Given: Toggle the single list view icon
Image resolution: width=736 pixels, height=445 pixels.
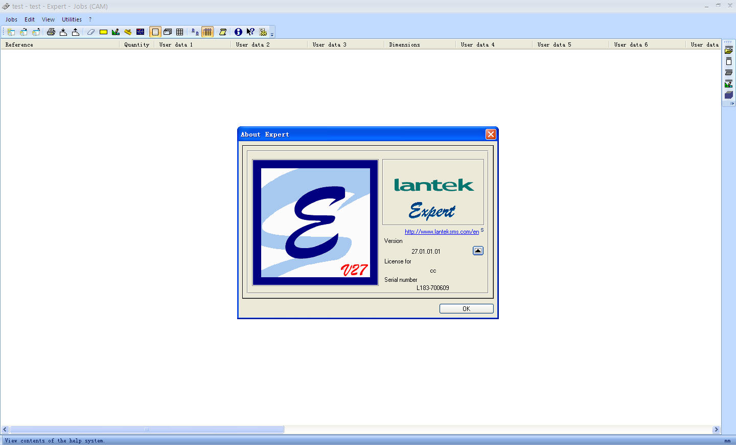Looking at the screenshot, I should (155, 32).
